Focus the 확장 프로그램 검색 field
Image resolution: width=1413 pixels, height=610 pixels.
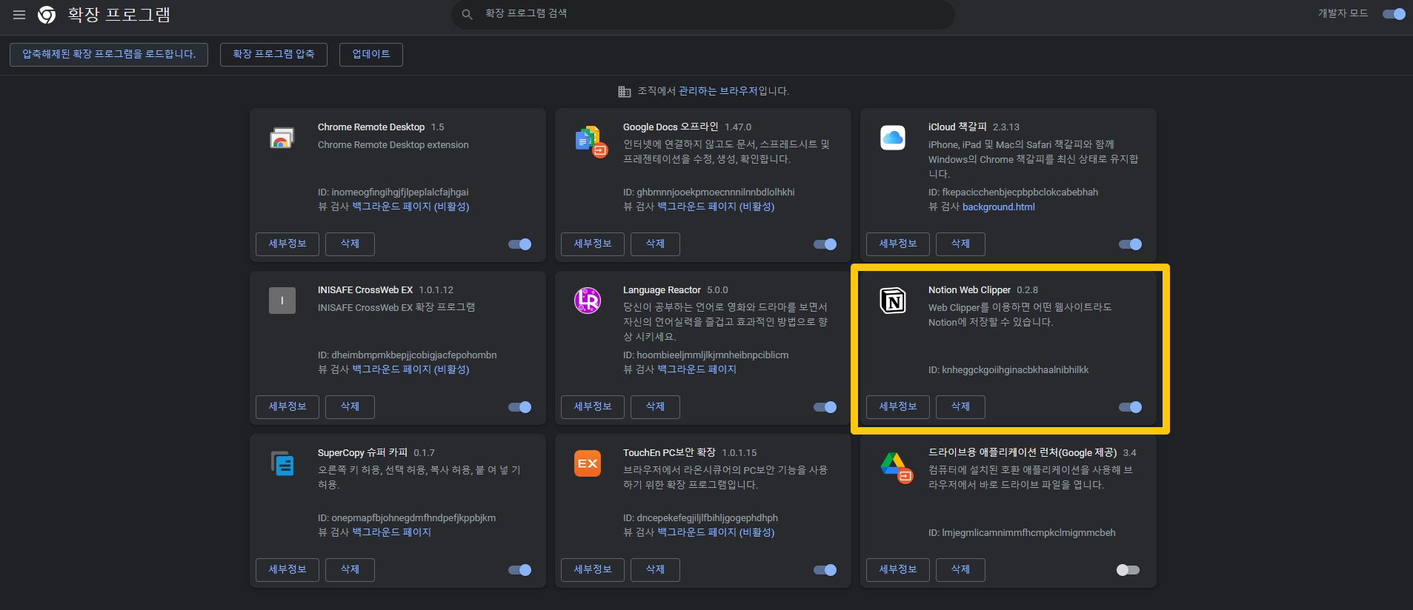pos(702,14)
